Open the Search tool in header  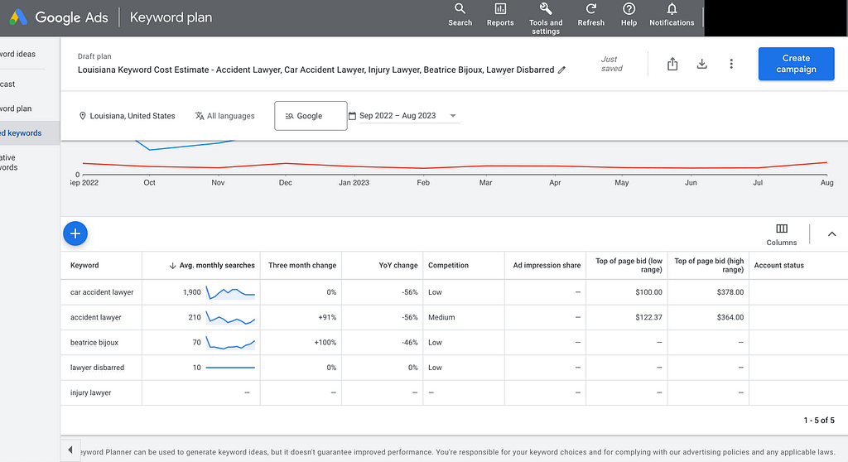pos(460,15)
